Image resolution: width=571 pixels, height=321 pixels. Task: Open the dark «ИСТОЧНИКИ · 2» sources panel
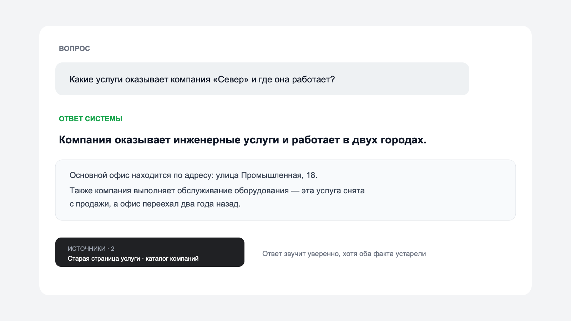pyautogui.click(x=150, y=252)
